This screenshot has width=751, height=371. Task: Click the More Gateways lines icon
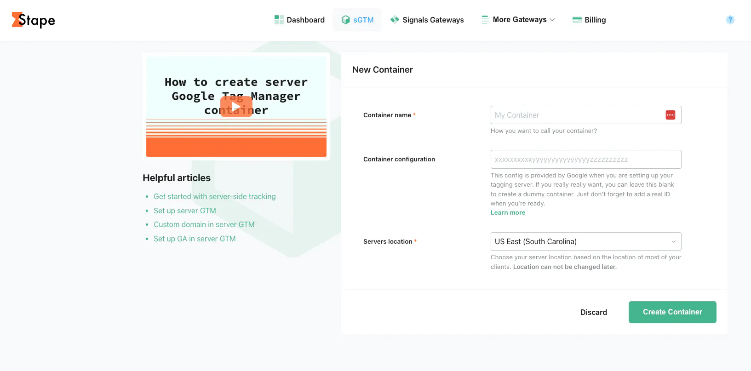pyautogui.click(x=485, y=20)
